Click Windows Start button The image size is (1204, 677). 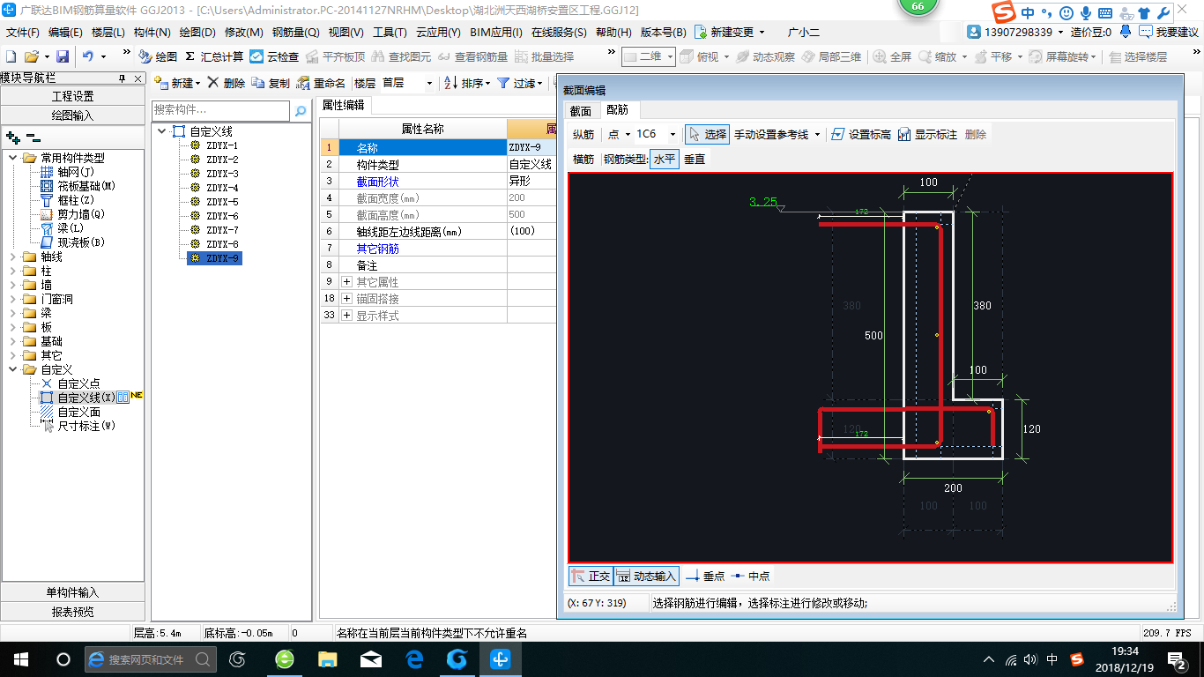pos(20,659)
